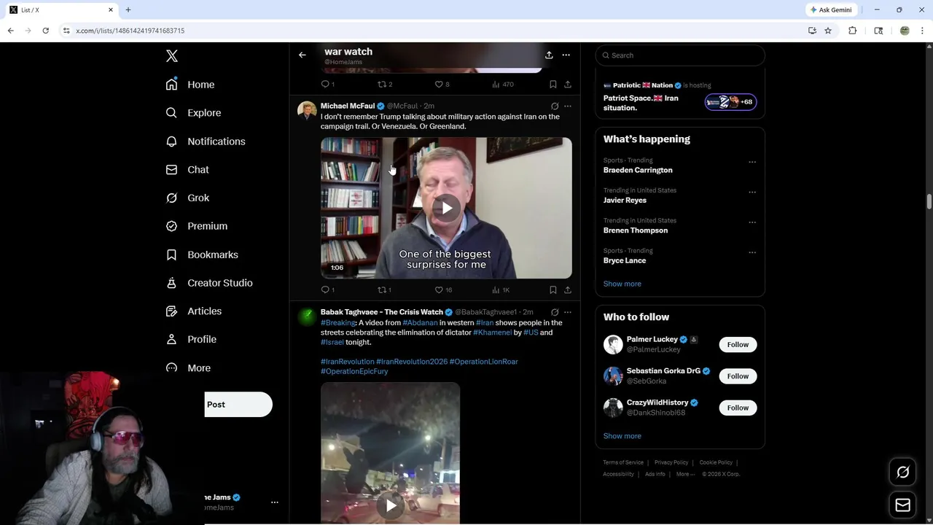Open the browser extensions icon

point(852,31)
